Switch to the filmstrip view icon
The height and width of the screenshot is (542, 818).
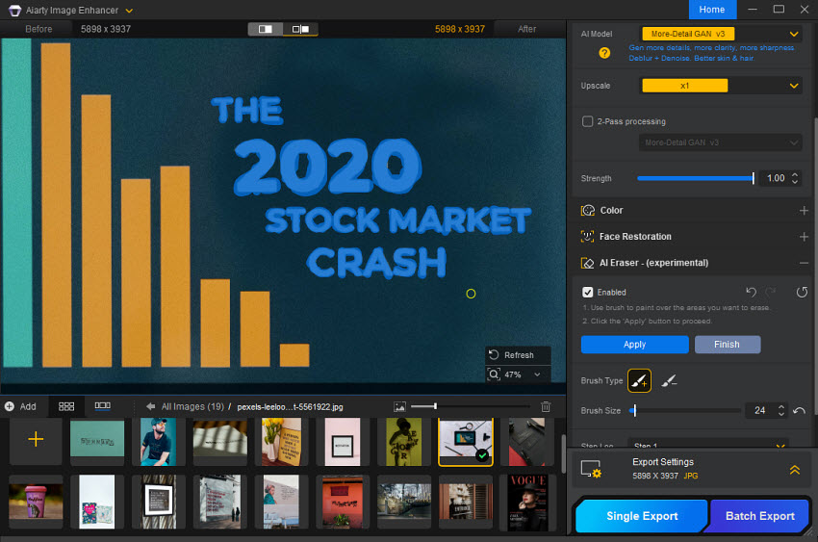(x=102, y=406)
